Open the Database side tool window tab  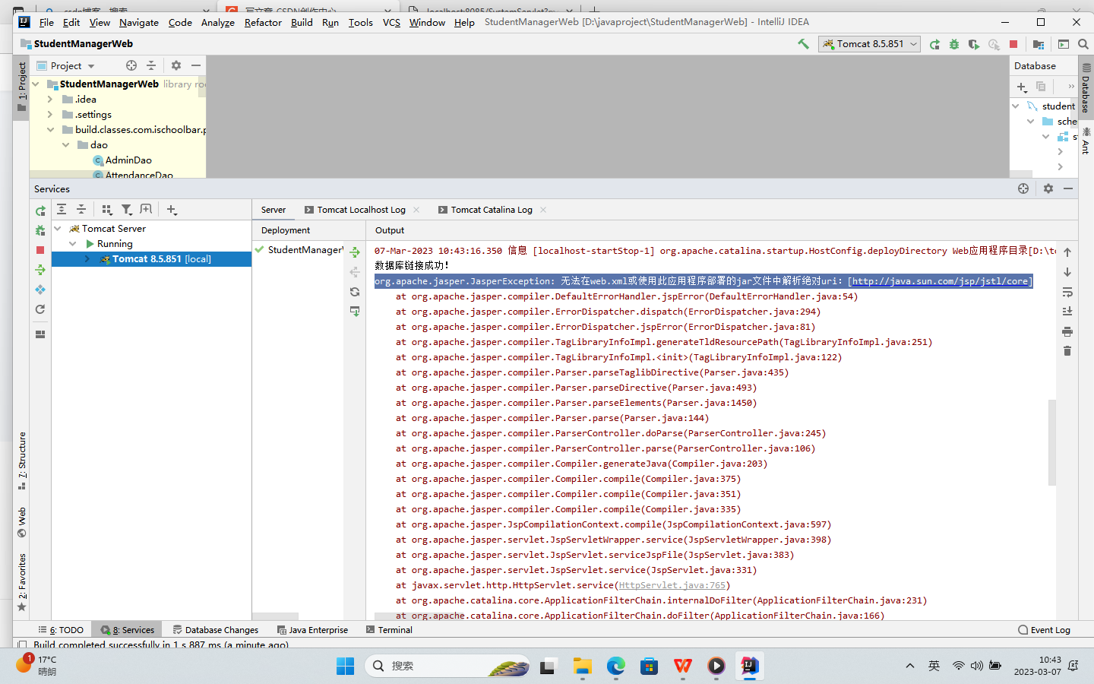pyautogui.click(x=1086, y=89)
